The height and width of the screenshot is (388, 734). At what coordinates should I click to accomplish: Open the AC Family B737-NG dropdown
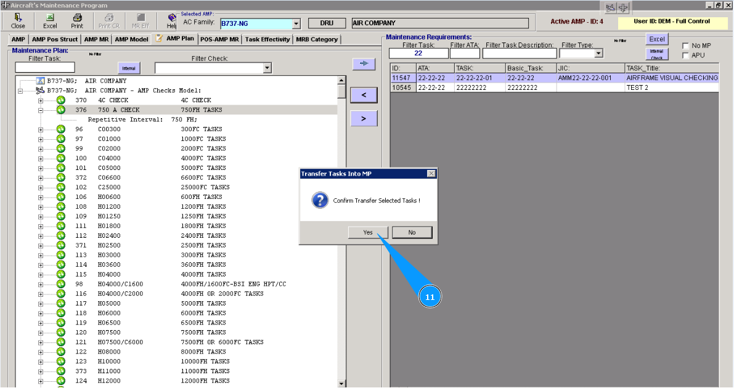click(x=296, y=24)
